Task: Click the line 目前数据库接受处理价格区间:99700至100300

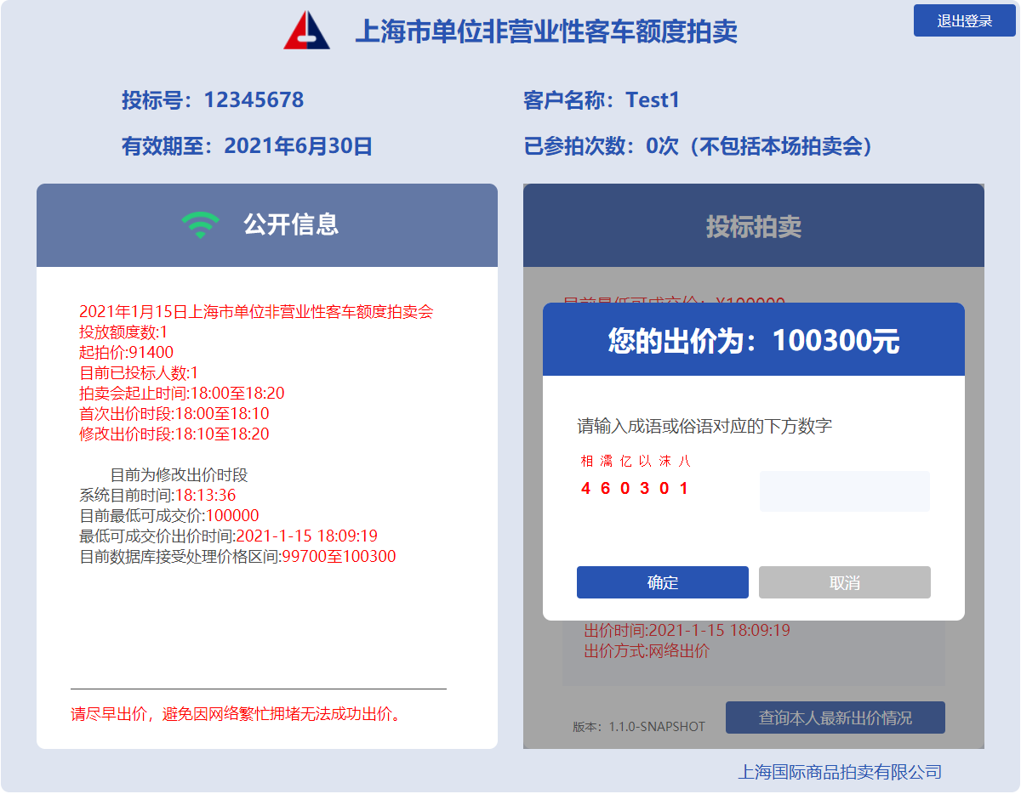Action: tap(237, 557)
